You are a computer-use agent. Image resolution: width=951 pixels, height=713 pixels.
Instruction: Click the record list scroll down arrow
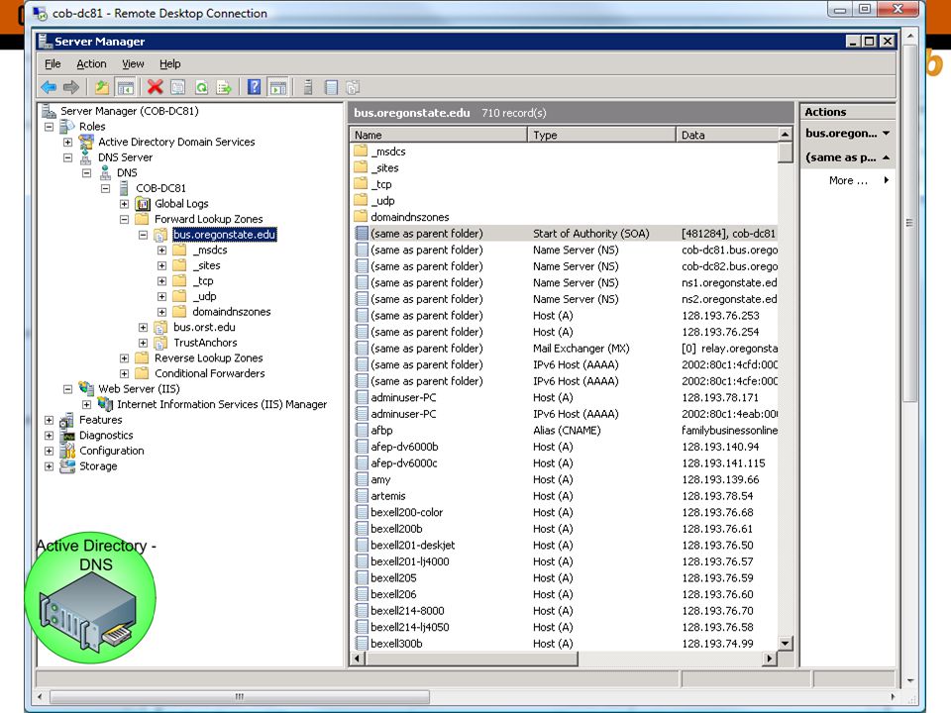click(x=786, y=644)
